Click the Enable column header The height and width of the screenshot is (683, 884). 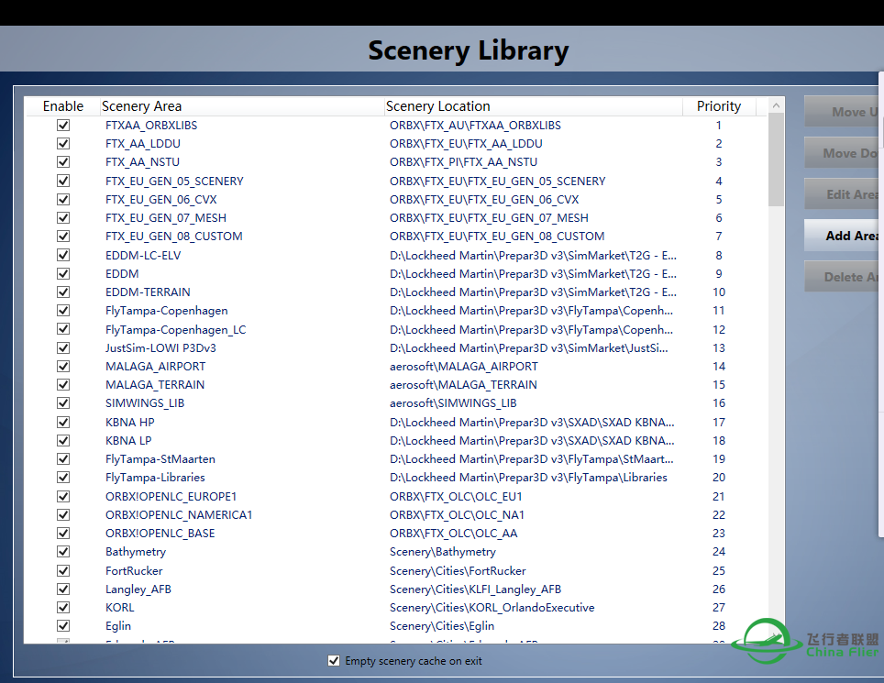pyautogui.click(x=62, y=106)
